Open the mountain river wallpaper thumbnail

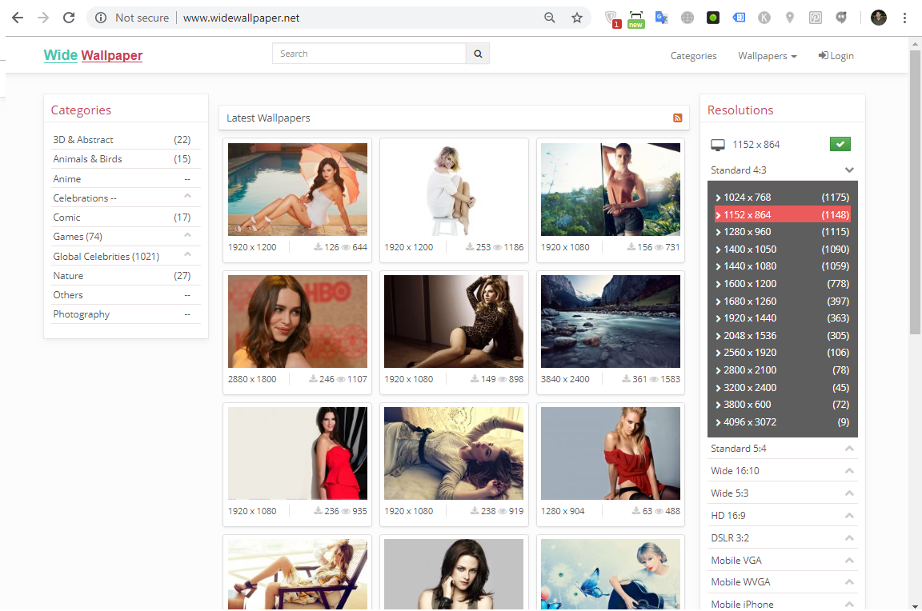click(611, 321)
